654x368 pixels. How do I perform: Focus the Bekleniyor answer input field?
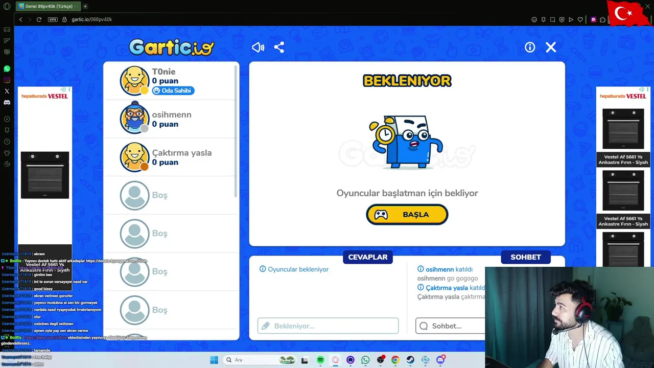[x=328, y=326]
